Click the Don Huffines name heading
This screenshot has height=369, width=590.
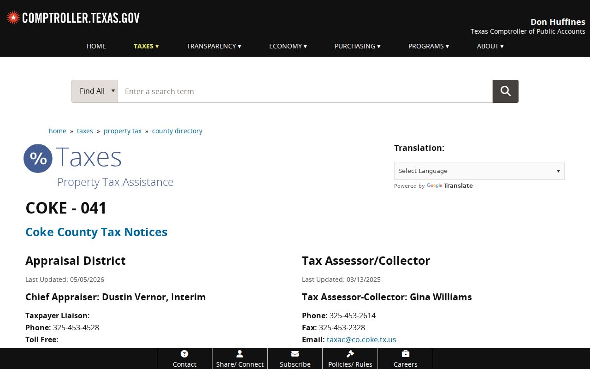[x=558, y=22]
